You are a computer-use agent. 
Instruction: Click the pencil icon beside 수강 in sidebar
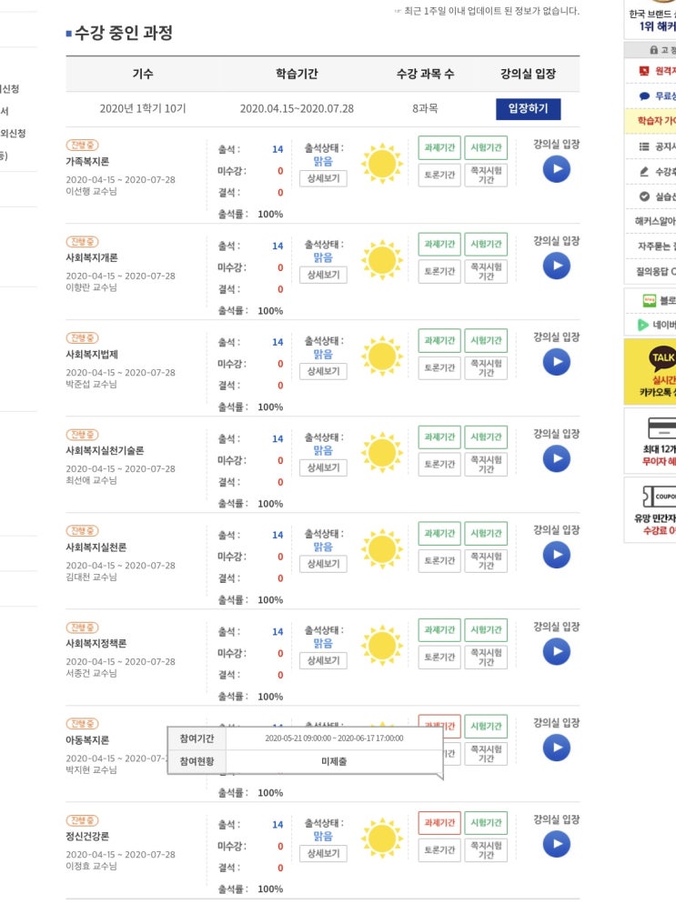point(644,171)
